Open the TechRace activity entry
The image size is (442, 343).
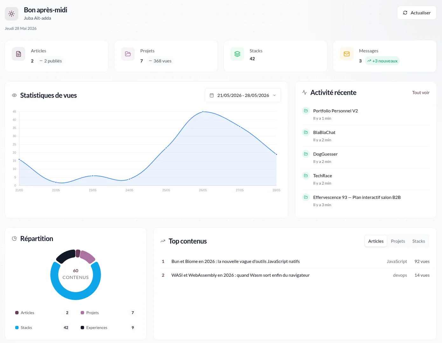[x=366, y=179]
